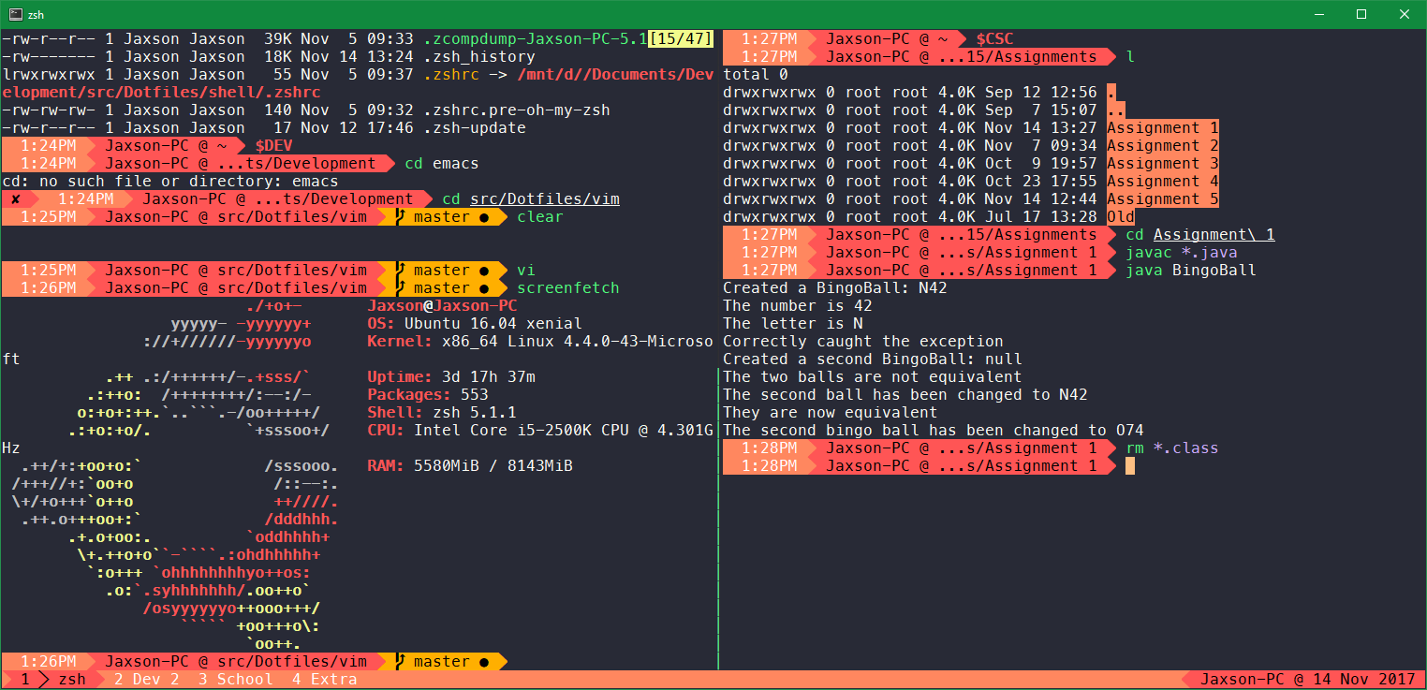
Task: Click the 'cd Assignment\ 1' command
Action: [1199, 235]
